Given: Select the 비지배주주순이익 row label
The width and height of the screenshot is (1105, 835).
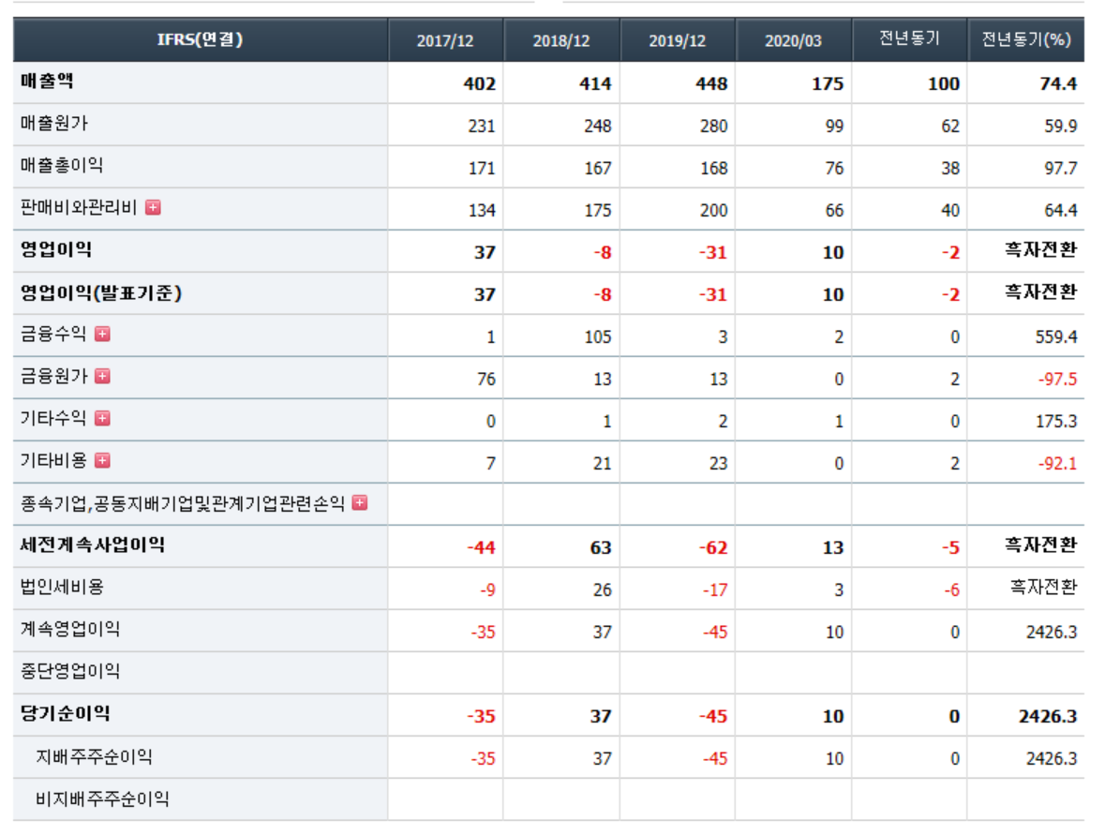Looking at the screenshot, I should [x=102, y=799].
